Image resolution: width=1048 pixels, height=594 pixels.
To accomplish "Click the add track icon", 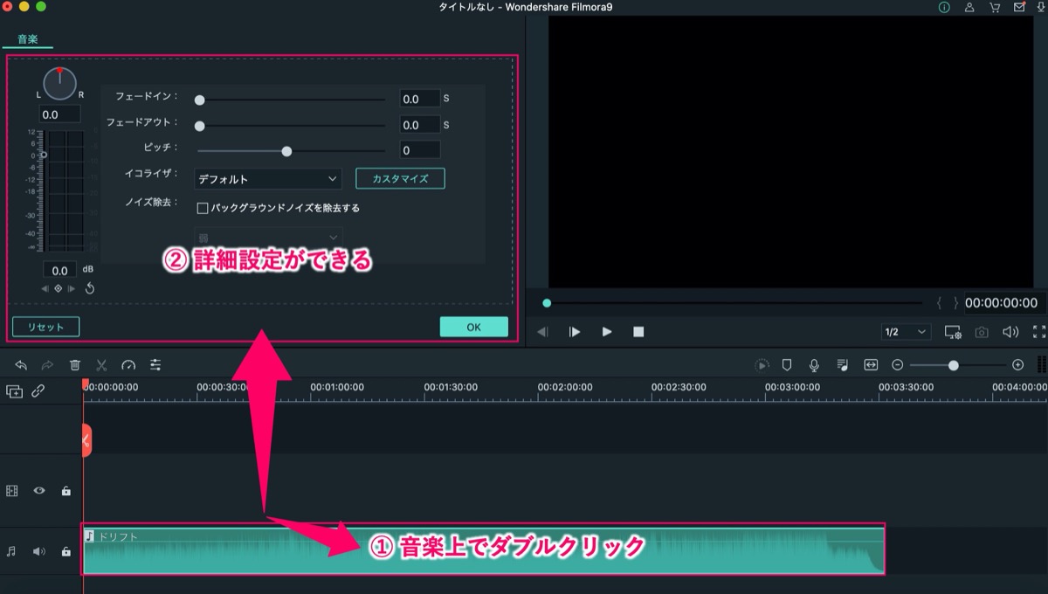I will [x=14, y=392].
